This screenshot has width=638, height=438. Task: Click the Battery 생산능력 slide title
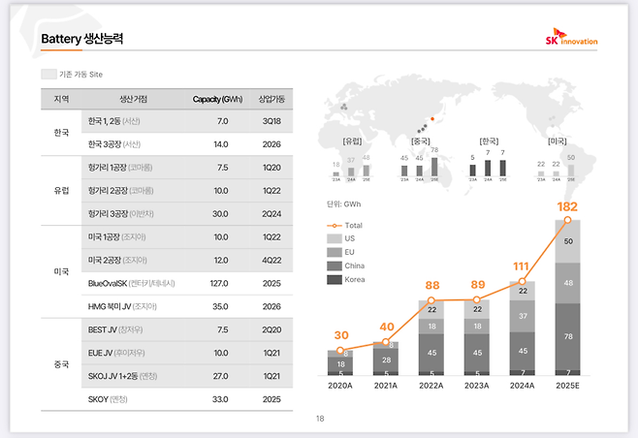point(81,40)
